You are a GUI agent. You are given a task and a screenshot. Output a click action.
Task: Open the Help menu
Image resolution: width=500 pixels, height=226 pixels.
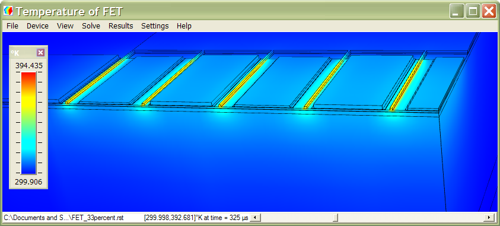[x=184, y=26]
